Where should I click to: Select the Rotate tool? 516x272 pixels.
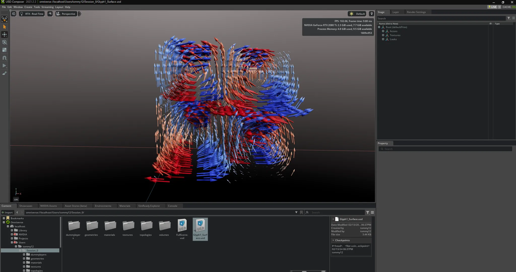coord(5,42)
